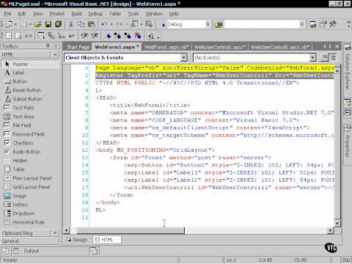The image size is (352, 264).
Task: Open the Debug configuration dropdown
Action: coord(208,24)
